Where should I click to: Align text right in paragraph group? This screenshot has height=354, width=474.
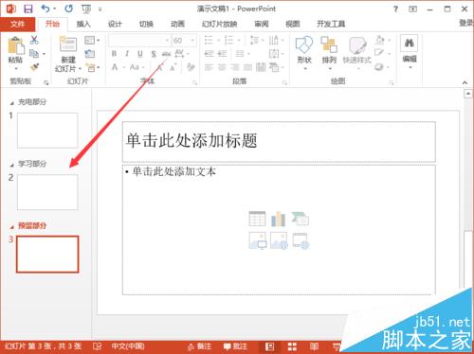click(x=234, y=67)
